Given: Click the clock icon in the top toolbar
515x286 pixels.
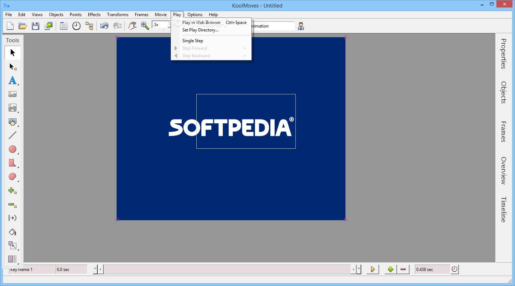Looking at the screenshot, I should coord(77,26).
